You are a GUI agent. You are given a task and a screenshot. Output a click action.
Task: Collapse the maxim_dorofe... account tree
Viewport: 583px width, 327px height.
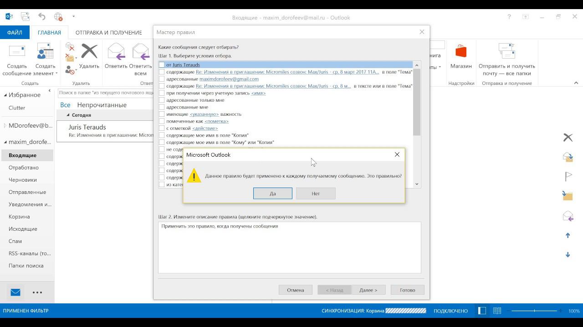[x=5, y=142]
